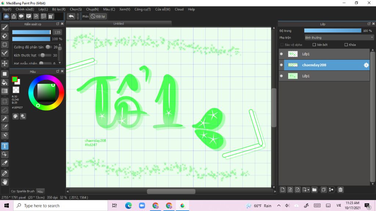
Task: Select the Hand tool
Action: (x=4, y=182)
